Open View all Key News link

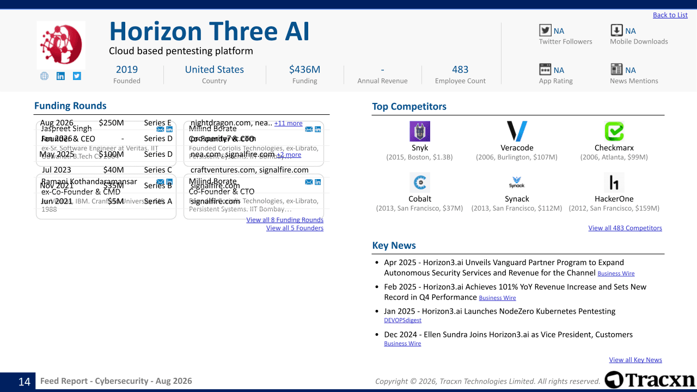click(635, 360)
